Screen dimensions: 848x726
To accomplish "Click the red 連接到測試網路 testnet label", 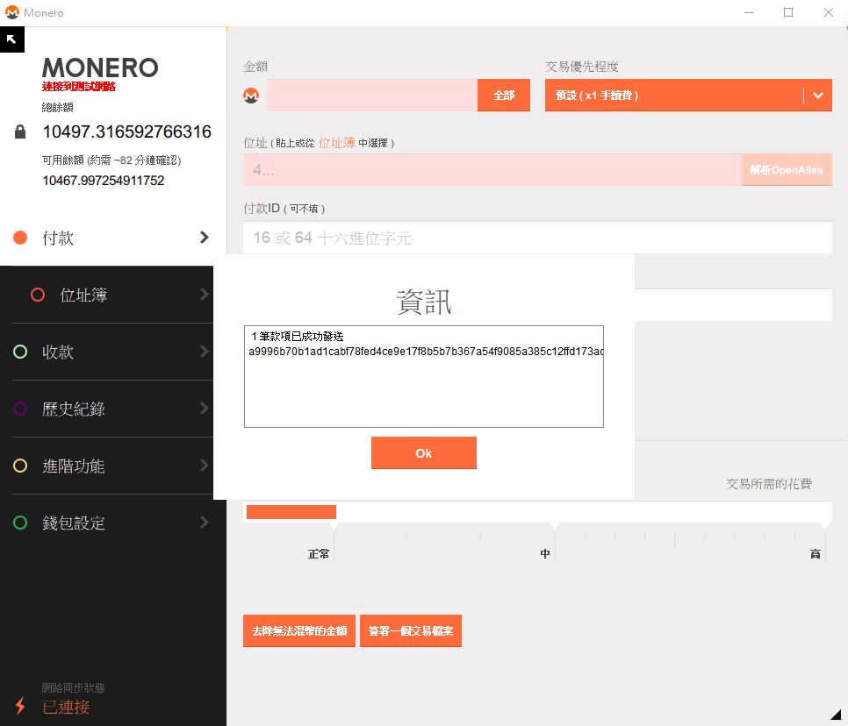I will 79,87.
